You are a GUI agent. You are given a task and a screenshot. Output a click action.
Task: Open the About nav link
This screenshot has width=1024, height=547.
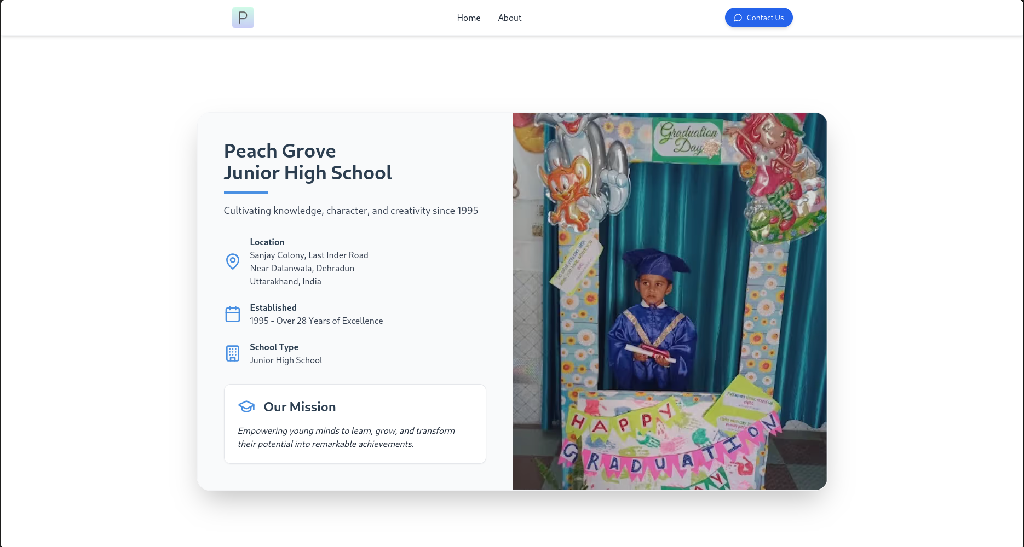coord(510,18)
